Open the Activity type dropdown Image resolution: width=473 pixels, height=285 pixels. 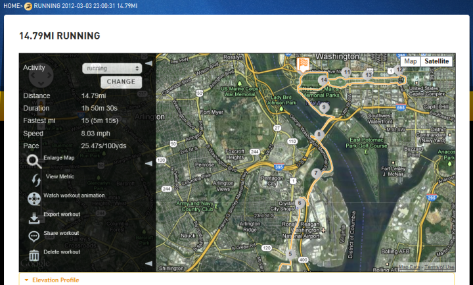click(112, 68)
